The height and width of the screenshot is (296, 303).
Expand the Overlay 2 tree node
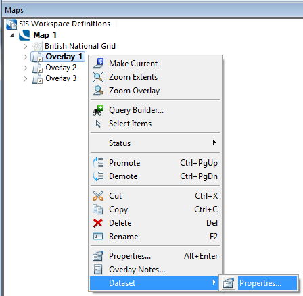(25, 68)
